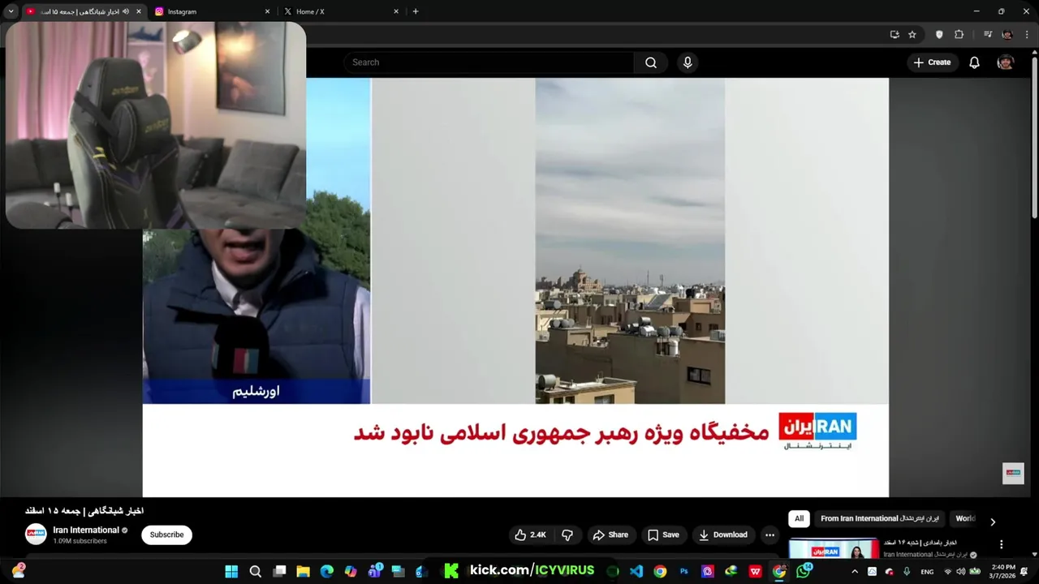Viewport: 1039px width, 584px height.
Task: Show hidden system tray icons chevron
Action: pyautogui.click(x=854, y=572)
